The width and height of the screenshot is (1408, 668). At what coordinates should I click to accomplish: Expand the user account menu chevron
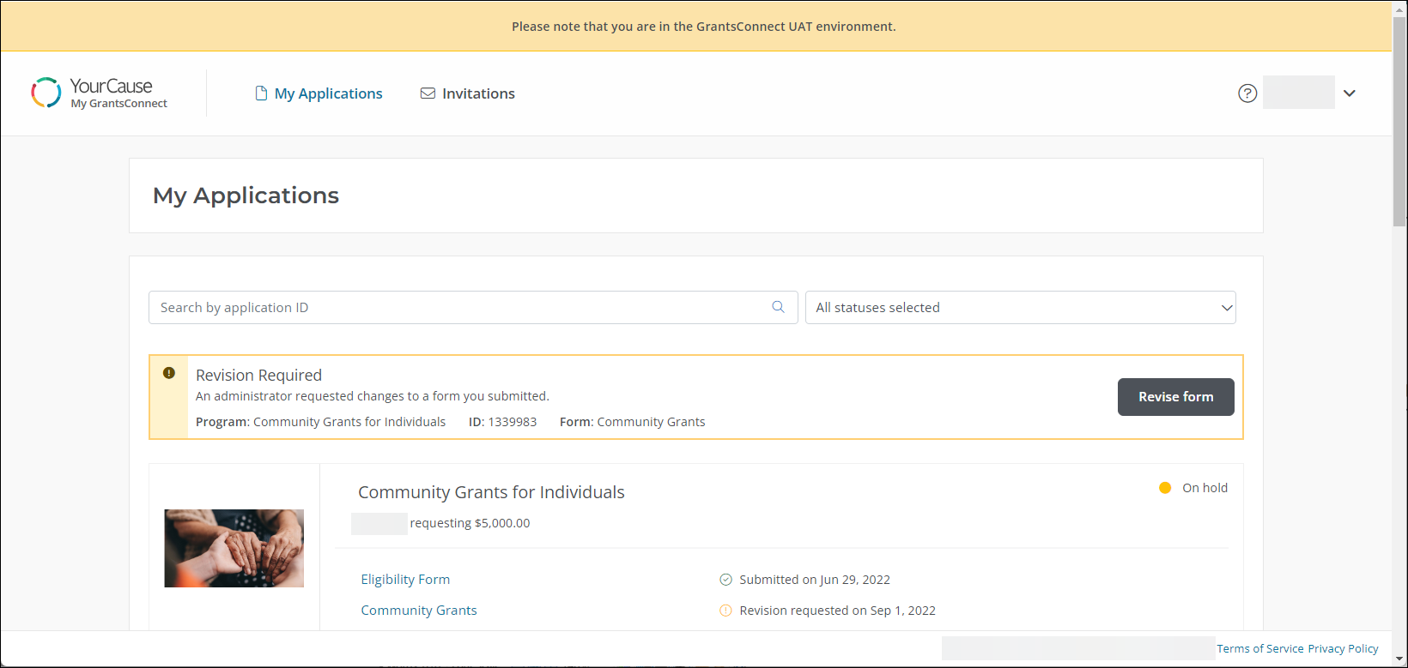pyautogui.click(x=1350, y=93)
